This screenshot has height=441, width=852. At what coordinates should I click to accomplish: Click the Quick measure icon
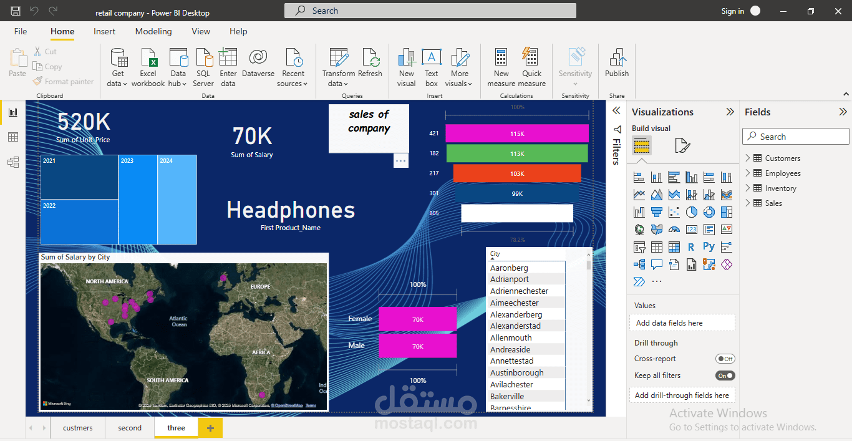click(531, 57)
